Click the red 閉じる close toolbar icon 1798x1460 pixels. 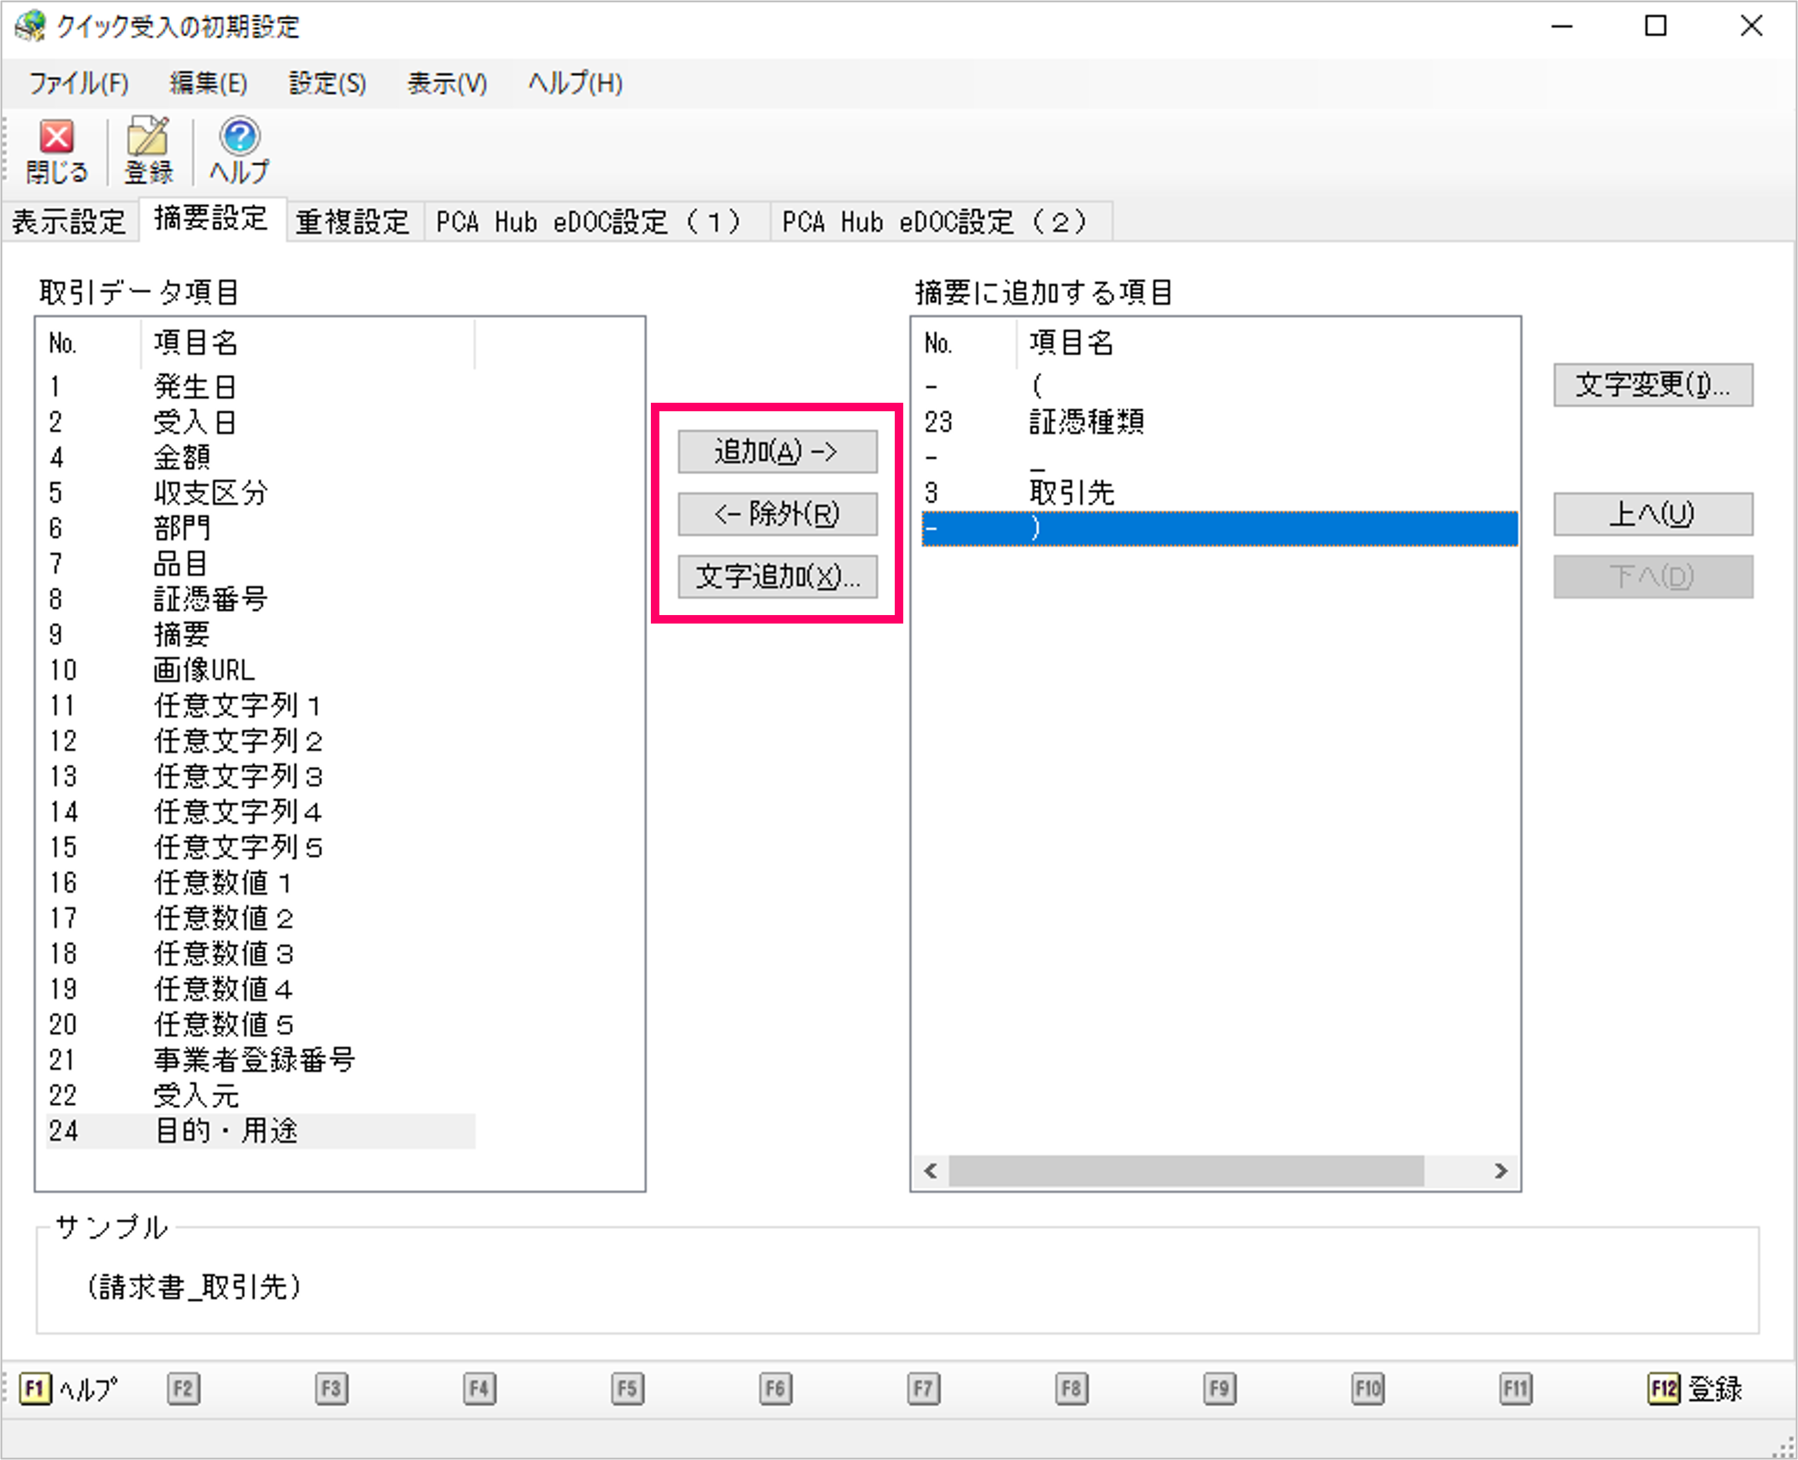coord(56,150)
